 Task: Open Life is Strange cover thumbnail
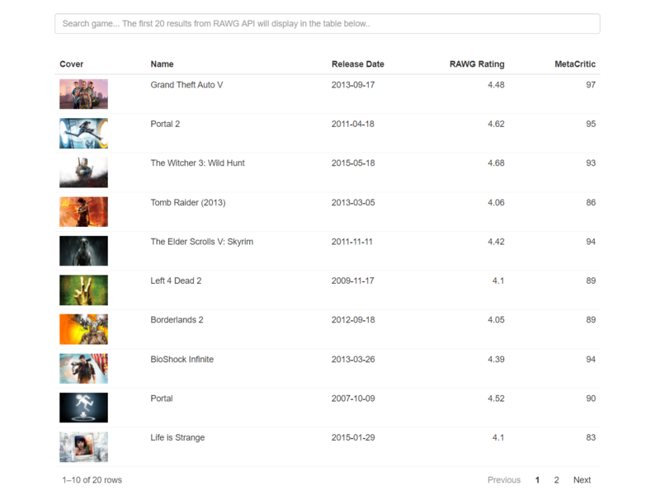[83, 447]
